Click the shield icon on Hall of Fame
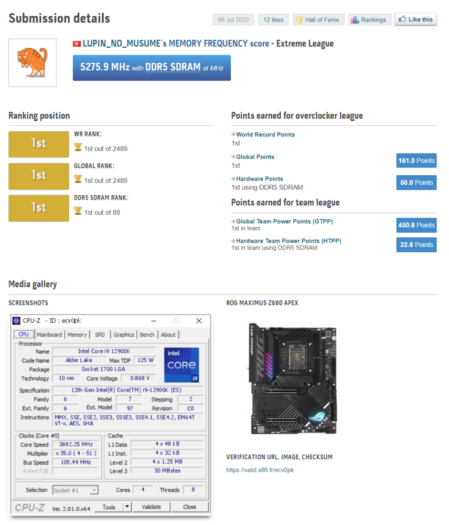The height and width of the screenshot is (525, 449). pyautogui.click(x=300, y=20)
